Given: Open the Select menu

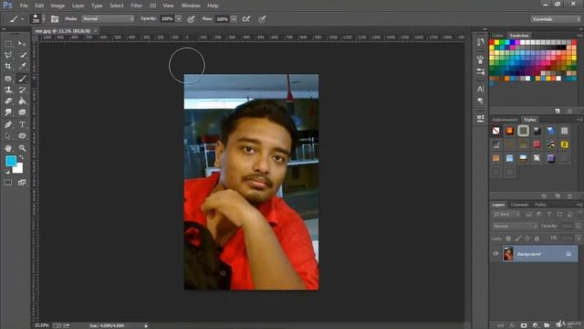Looking at the screenshot, I should click(117, 5).
